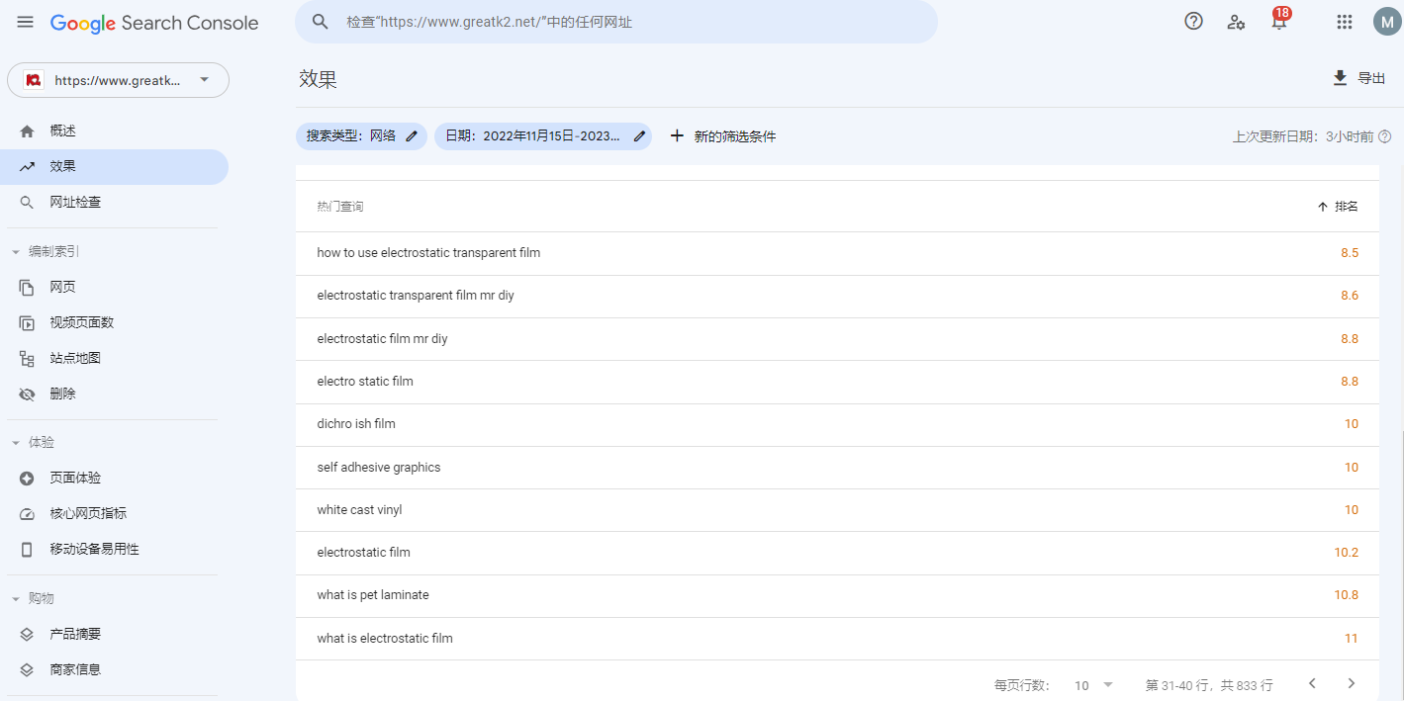Edit the search type filter pencil
The height and width of the screenshot is (701, 1404).
click(x=412, y=136)
